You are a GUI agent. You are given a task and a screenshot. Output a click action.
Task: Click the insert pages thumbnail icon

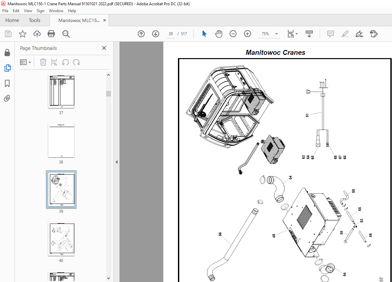(x=54, y=62)
